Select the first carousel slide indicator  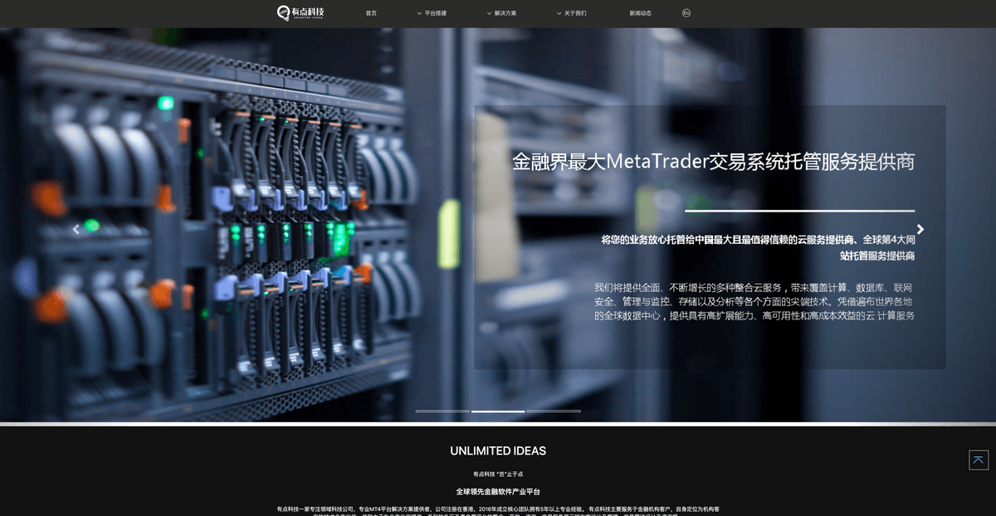click(x=442, y=411)
